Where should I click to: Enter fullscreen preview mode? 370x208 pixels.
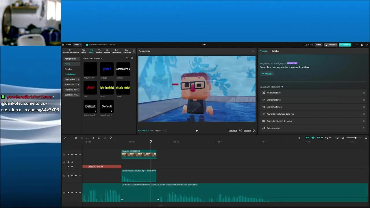click(x=254, y=131)
